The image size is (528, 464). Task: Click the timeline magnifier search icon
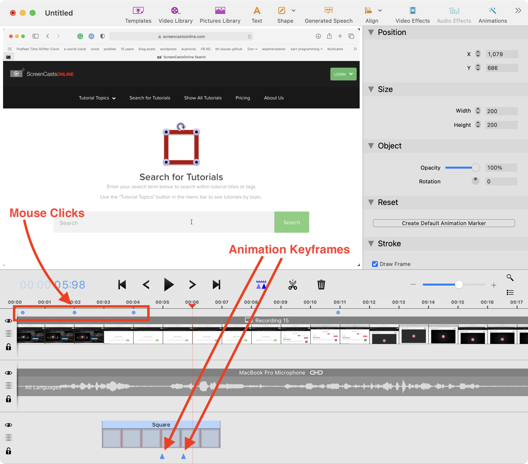coord(510,277)
